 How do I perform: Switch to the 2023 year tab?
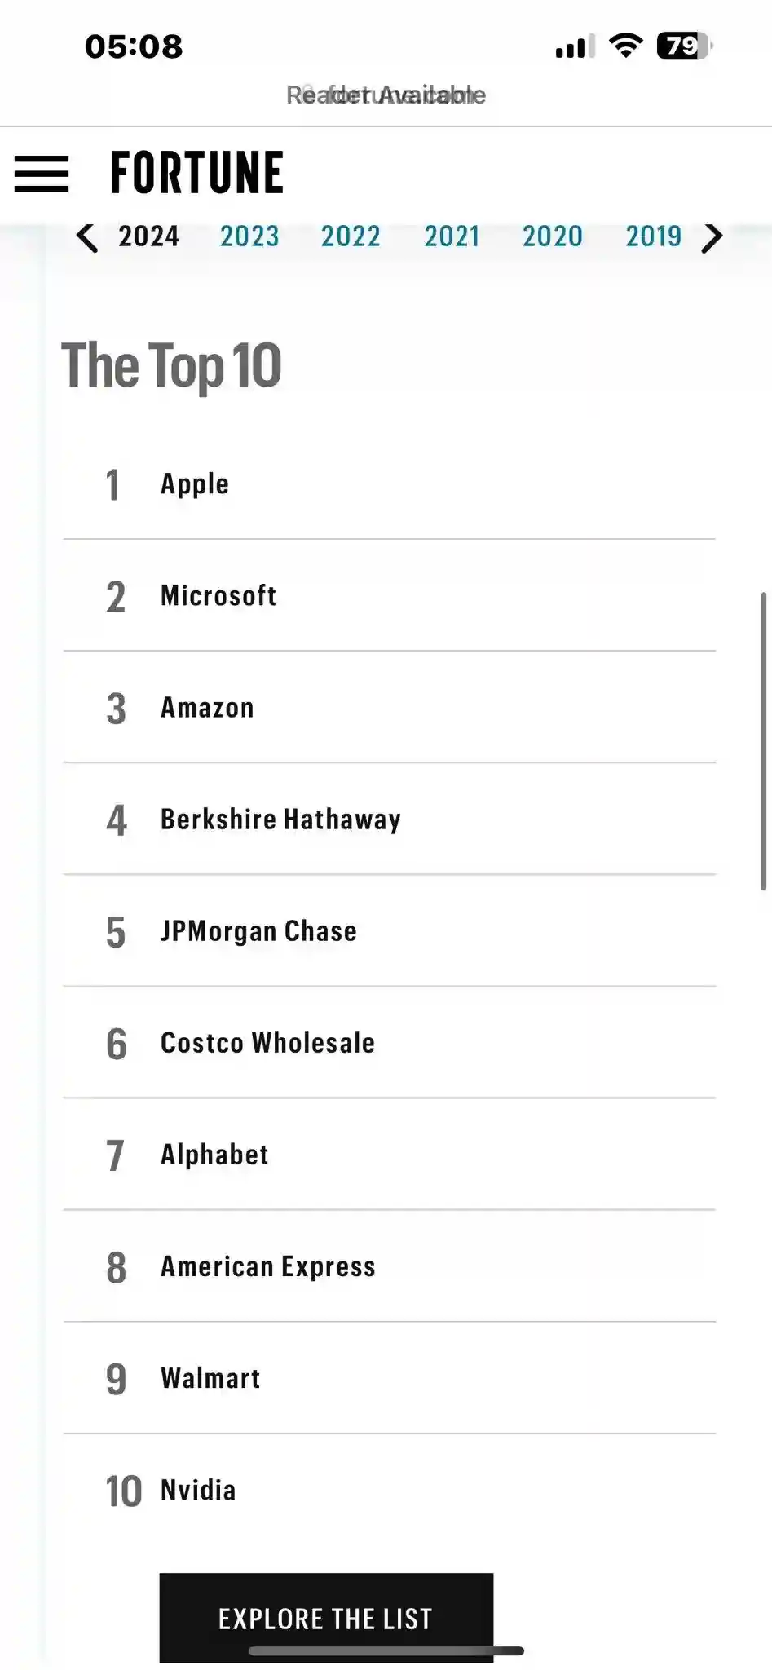point(249,236)
